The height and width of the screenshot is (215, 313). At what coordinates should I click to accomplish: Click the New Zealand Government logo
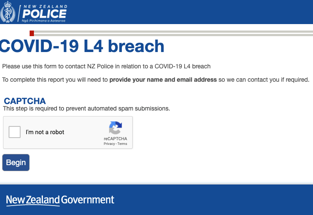[x=60, y=200]
